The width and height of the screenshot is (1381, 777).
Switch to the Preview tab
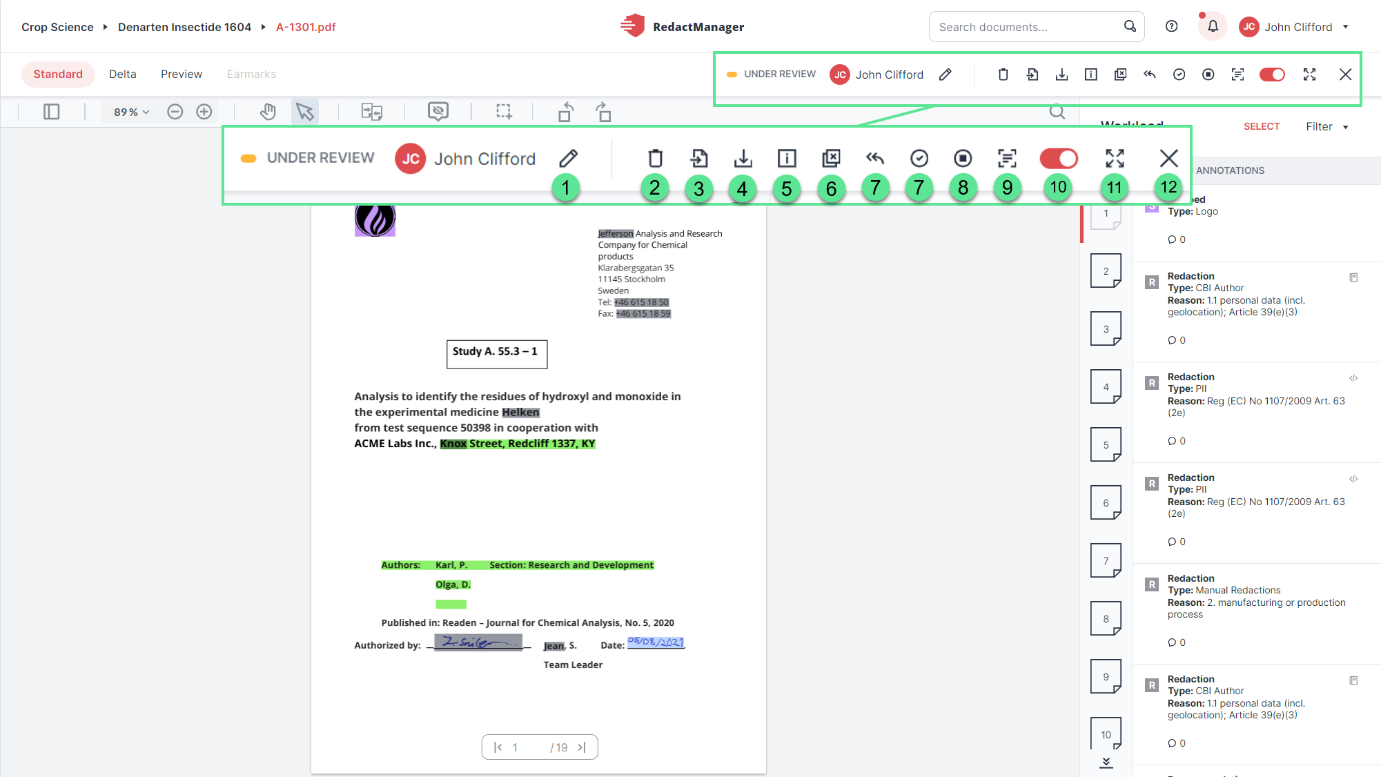coord(182,74)
